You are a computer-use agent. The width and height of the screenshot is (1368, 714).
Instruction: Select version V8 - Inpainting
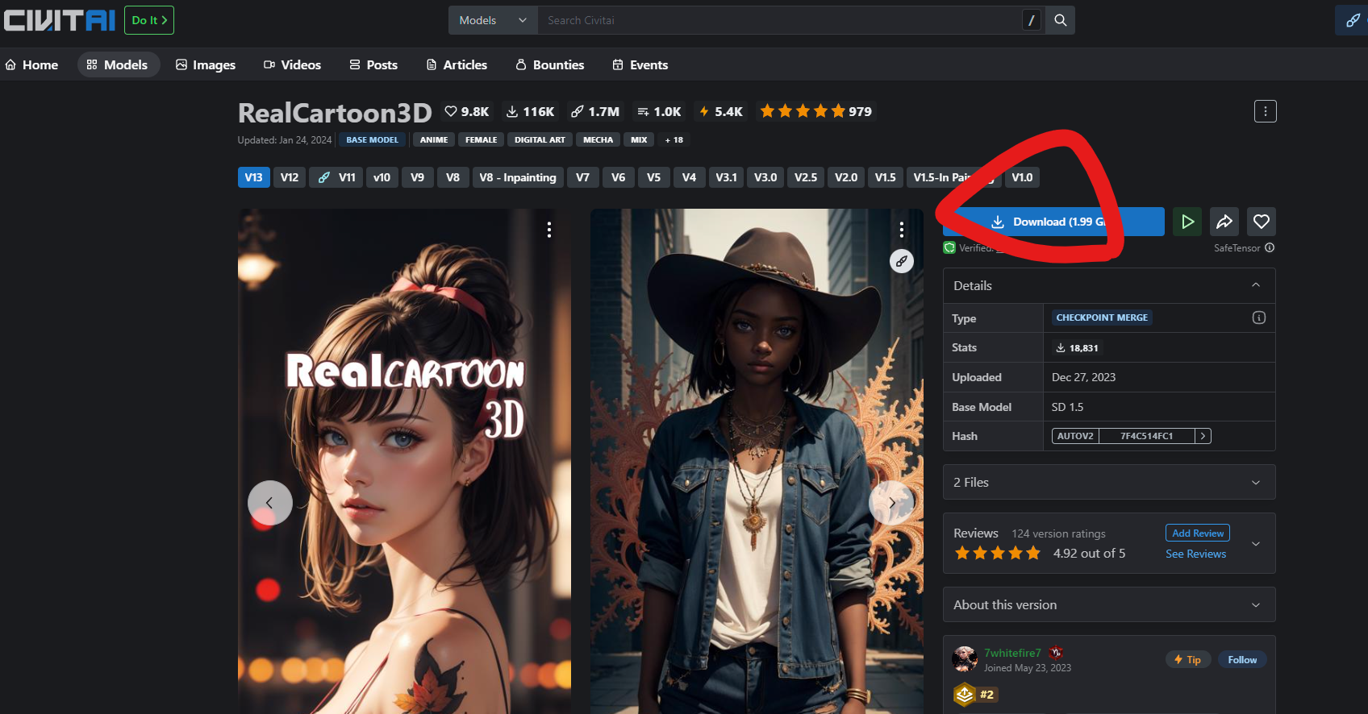pyautogui.click(x=517, y=177)
